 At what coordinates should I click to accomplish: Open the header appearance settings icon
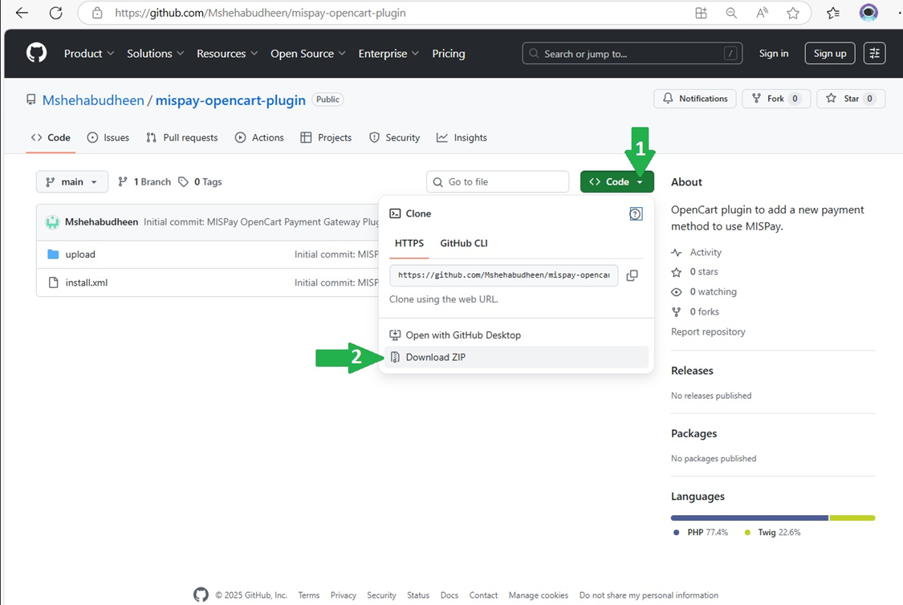[874, 54]
